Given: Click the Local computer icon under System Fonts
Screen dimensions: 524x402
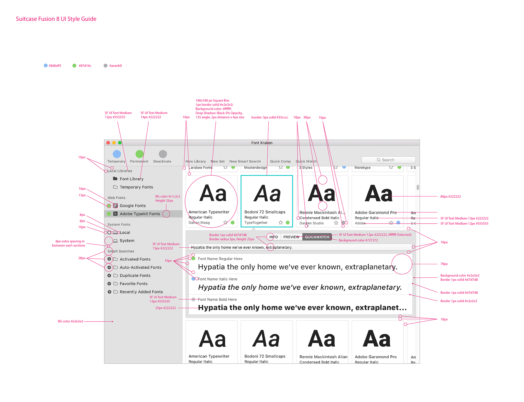Looking at the screenshot, I should pyautogui.click(x=116, y=233).
